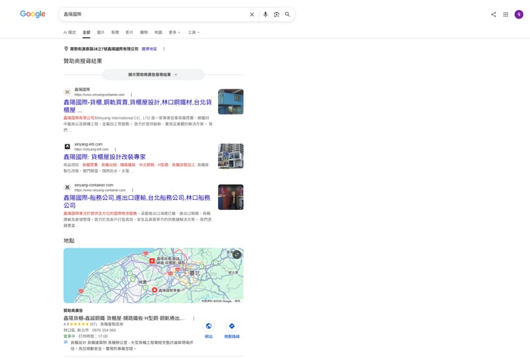Open the purple account avatar
The image size is (530, 359).
(519, 14)
